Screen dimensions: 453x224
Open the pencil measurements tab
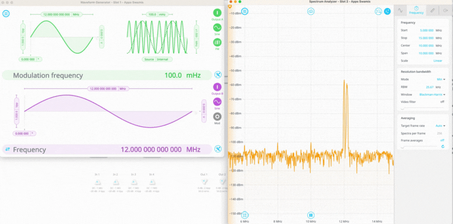[x=432, y=10]
